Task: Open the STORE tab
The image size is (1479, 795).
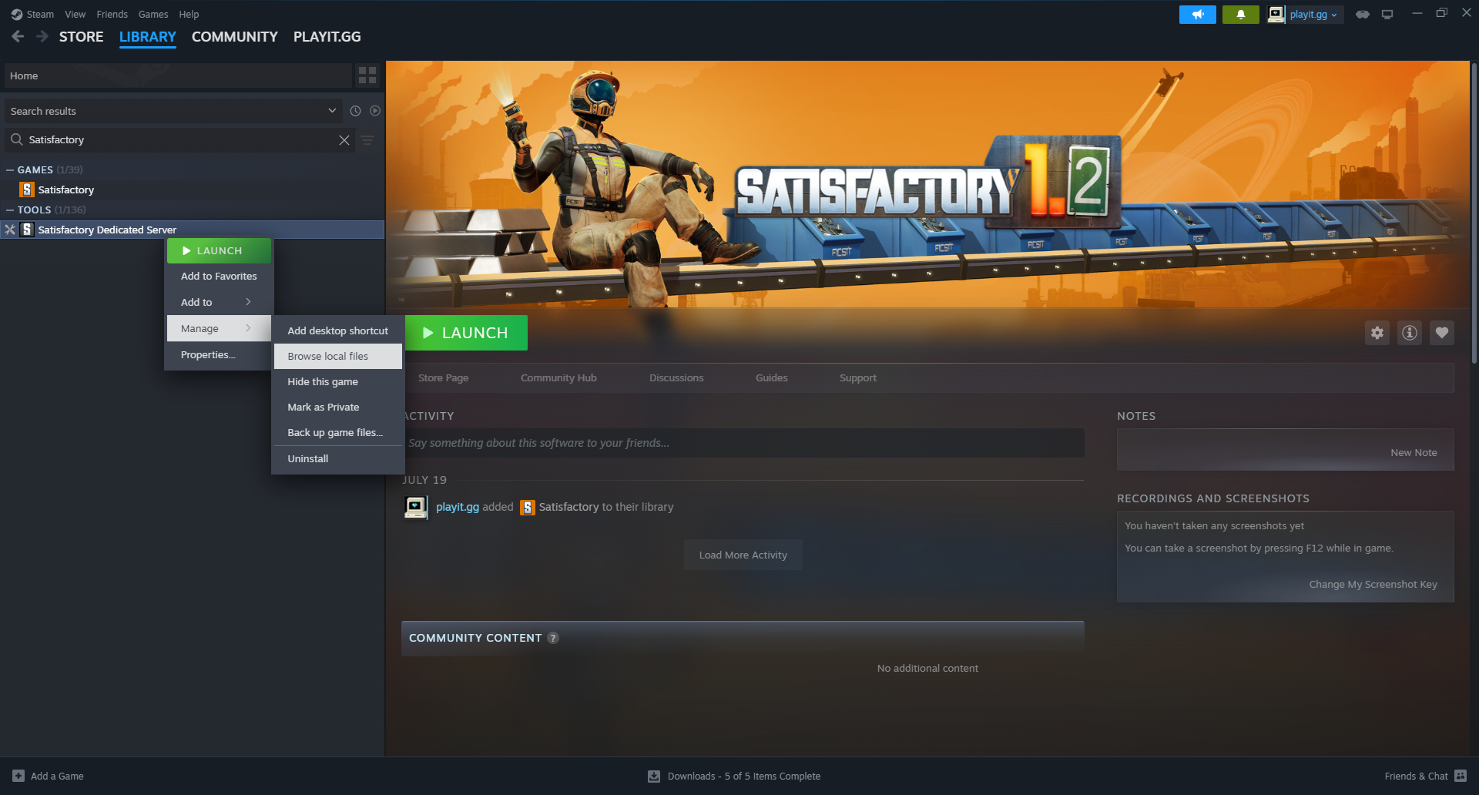Action: point(82,37)
